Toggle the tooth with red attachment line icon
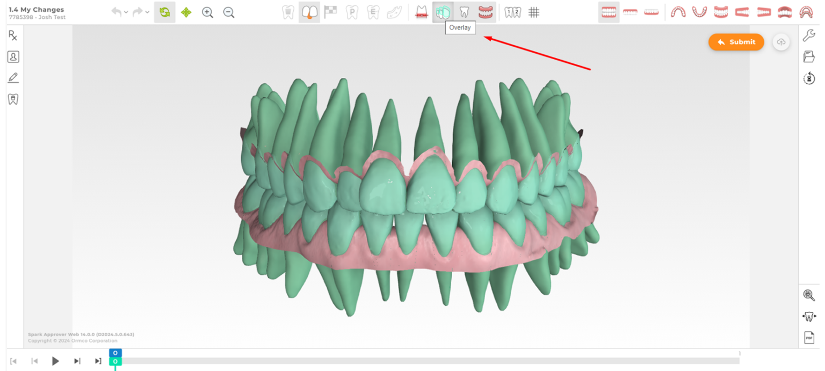 (422, 12)
